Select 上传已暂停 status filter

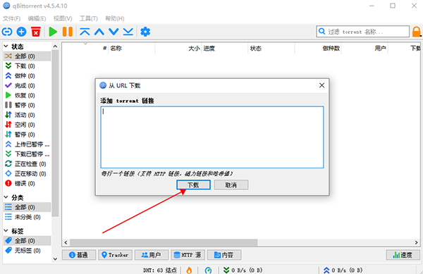27,144
